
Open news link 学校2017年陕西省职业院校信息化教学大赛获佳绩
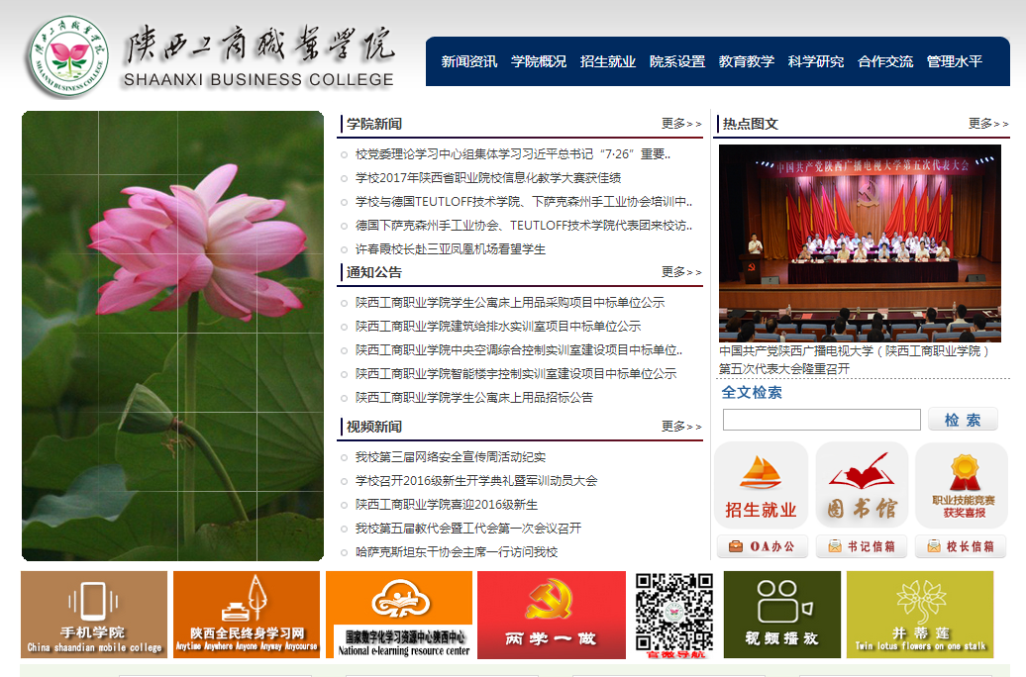tap(488, 178)
